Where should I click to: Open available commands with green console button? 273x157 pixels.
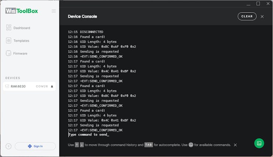[x=259, y=143]
